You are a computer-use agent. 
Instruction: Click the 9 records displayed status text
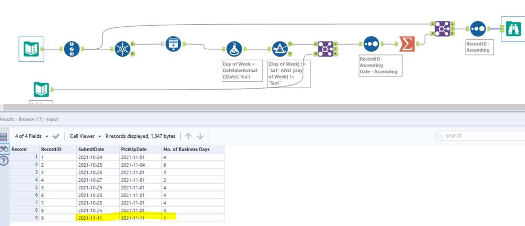click(140, 136)
